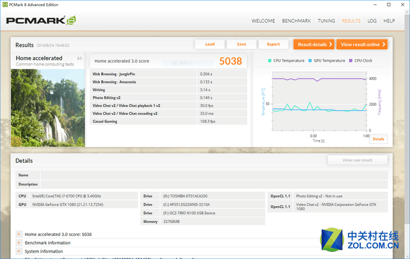Image resolution: width=410 pixels, height=259 pixels.
Task: Open graph Details button
Action: click(379, 139)
